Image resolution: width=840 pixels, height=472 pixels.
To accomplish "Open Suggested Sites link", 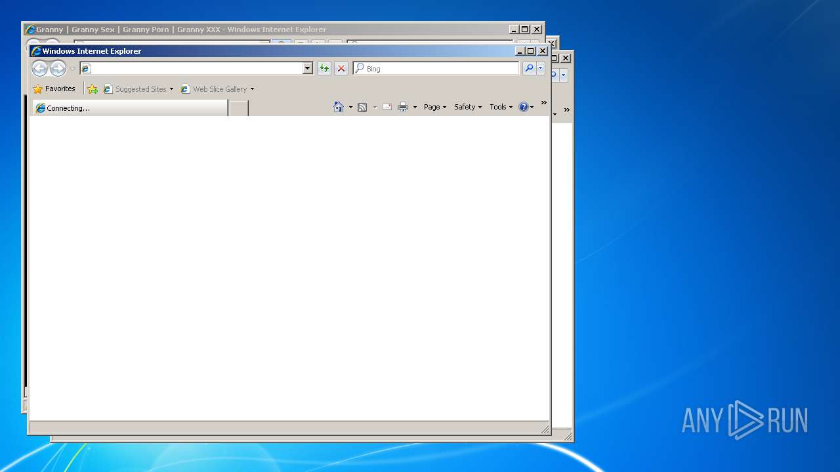I will 135,89.
